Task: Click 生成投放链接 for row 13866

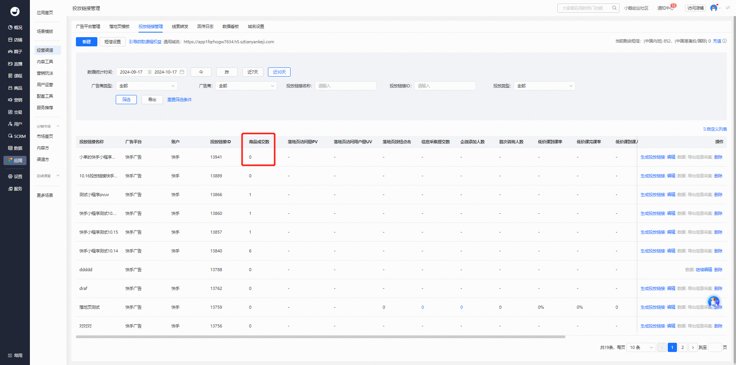Action: pyautogui.click(x=653, y=195)
